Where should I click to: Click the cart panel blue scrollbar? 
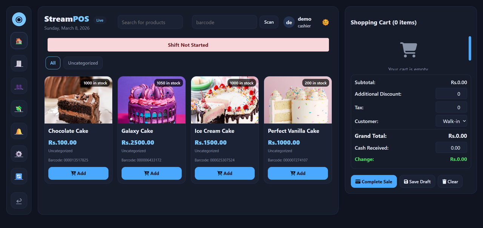470,48
